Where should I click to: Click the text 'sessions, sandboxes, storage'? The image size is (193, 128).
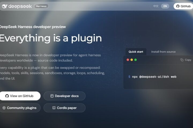pyautogui.click(x=53, y=73)
